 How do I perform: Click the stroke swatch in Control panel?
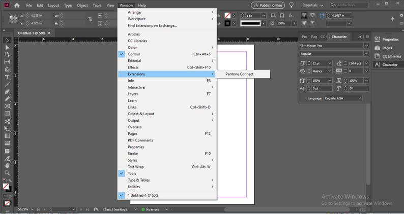click(227, 23)
